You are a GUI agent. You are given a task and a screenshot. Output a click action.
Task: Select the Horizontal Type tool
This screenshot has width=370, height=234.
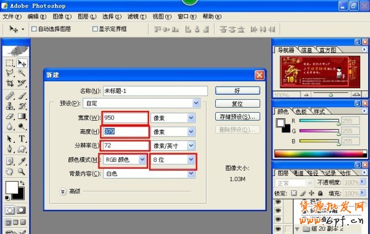coord(22,139)
